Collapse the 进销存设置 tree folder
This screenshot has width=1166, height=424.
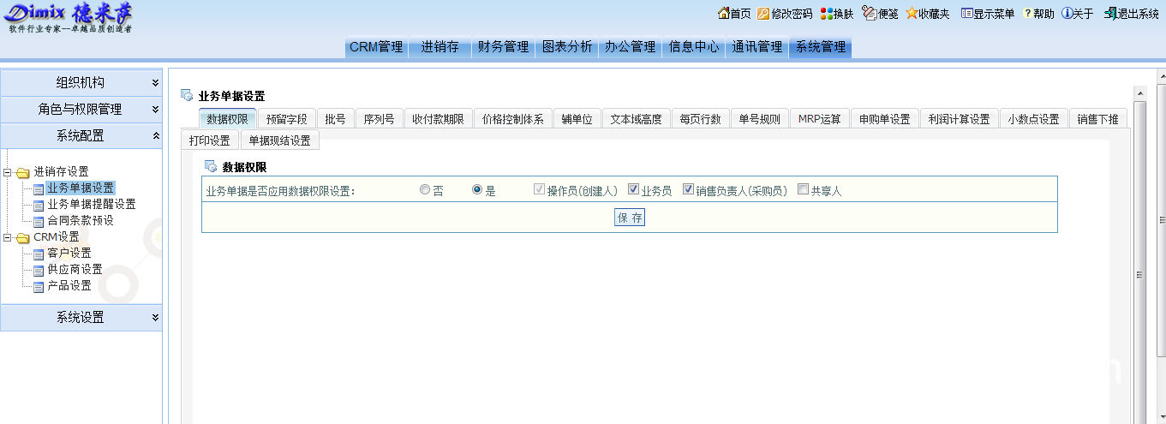8,172
